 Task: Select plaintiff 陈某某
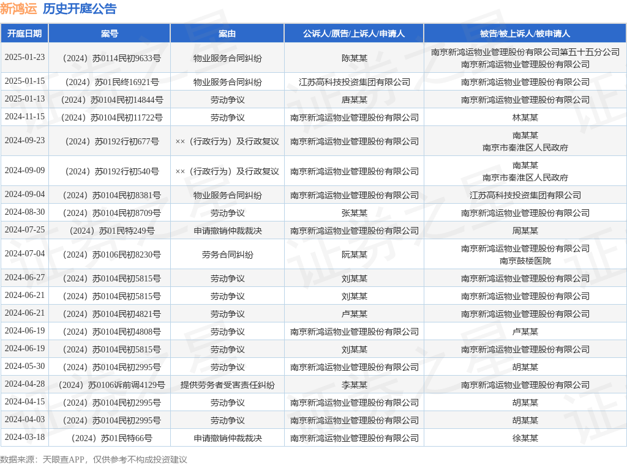pos(355,58)
